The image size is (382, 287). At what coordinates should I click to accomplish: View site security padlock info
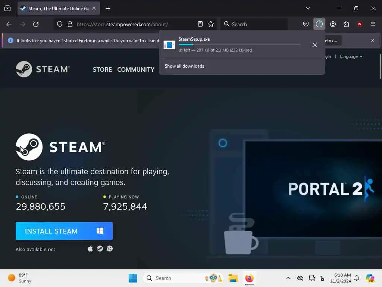pos(70,24)
